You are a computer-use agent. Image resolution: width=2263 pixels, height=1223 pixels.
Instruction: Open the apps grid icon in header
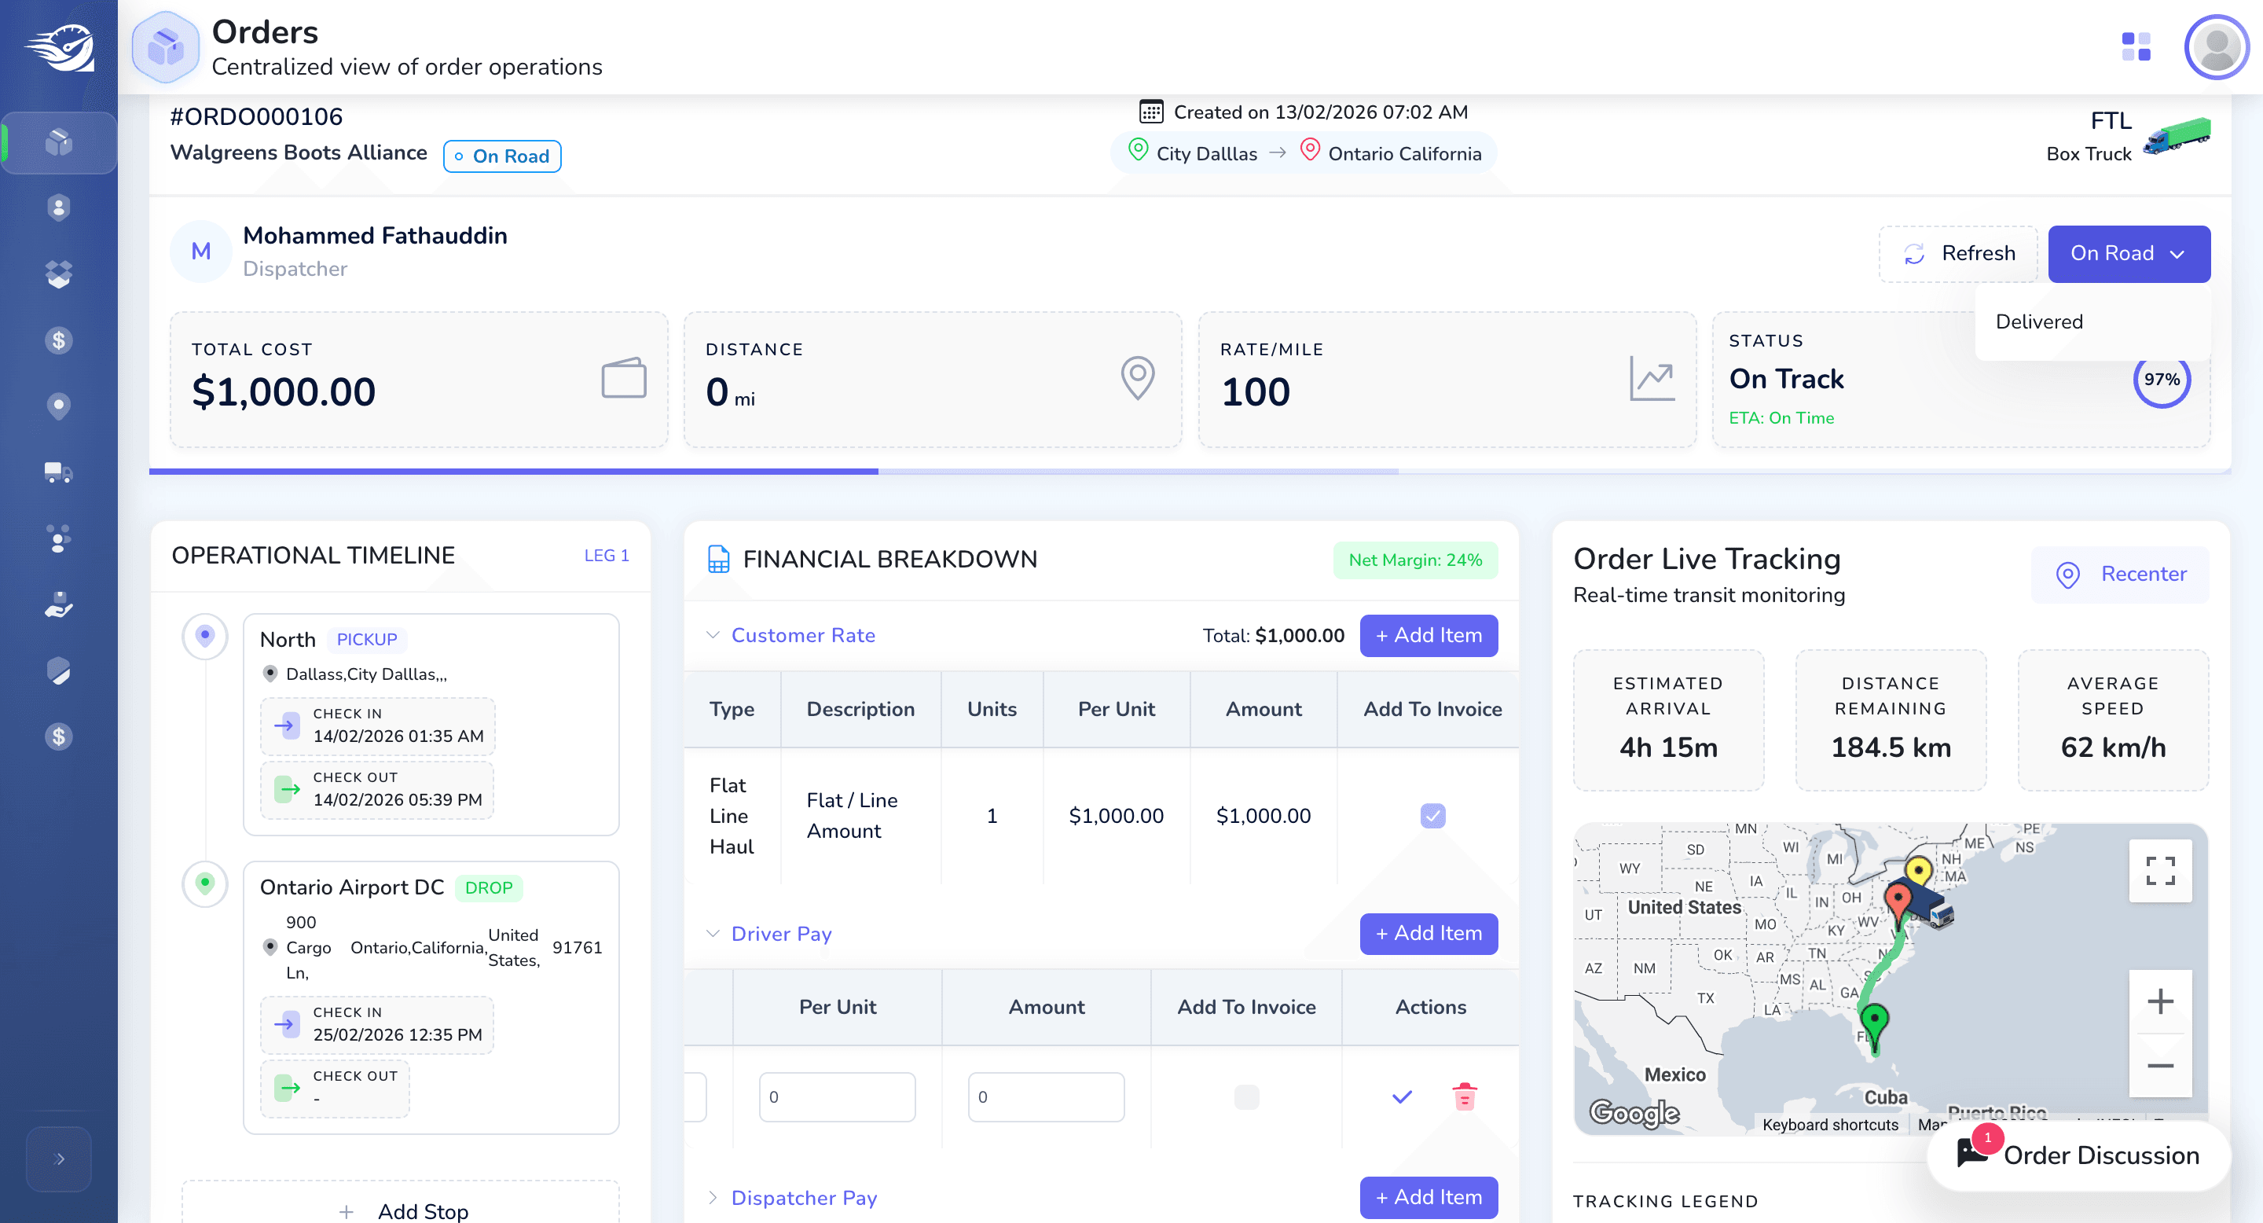point(2136,46)
